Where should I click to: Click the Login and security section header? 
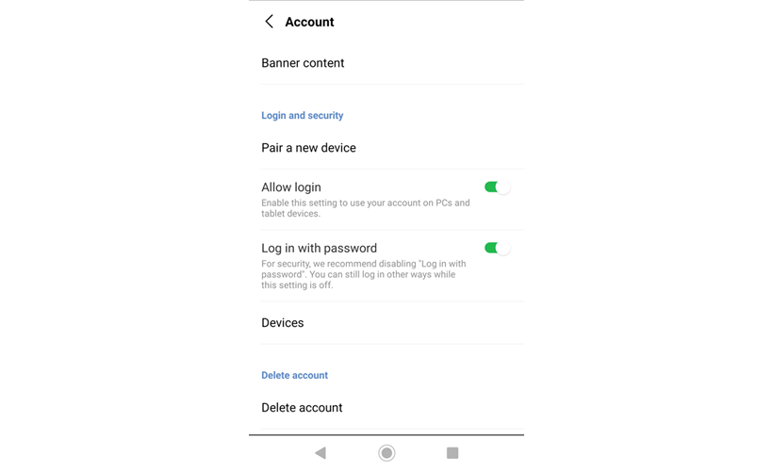click(302, 116)
